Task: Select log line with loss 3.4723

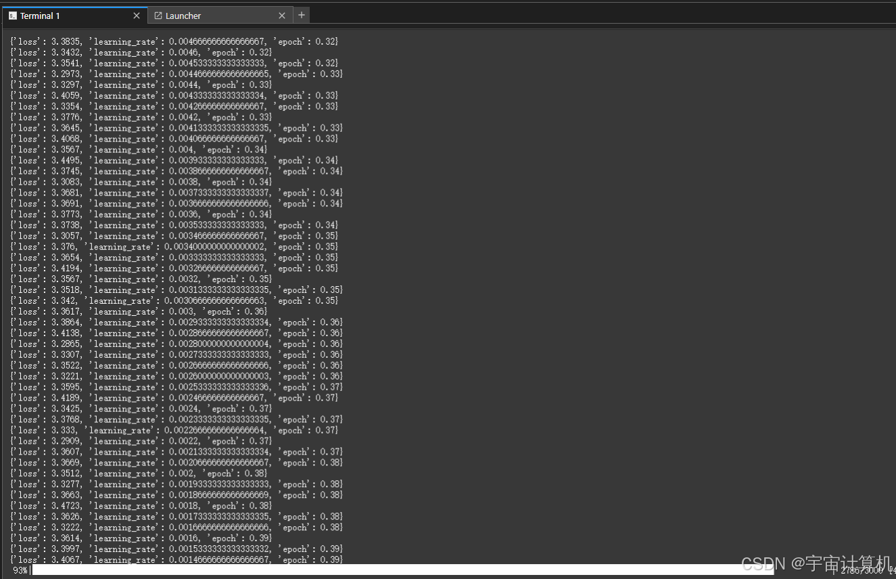Action: 141,507
